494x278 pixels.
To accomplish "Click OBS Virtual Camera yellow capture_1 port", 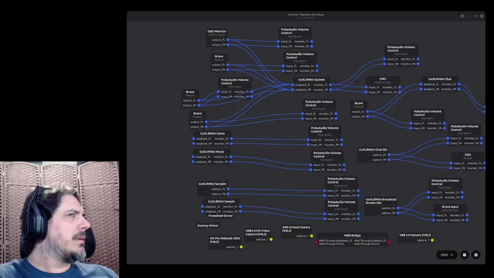I will (x=311, y=236).
